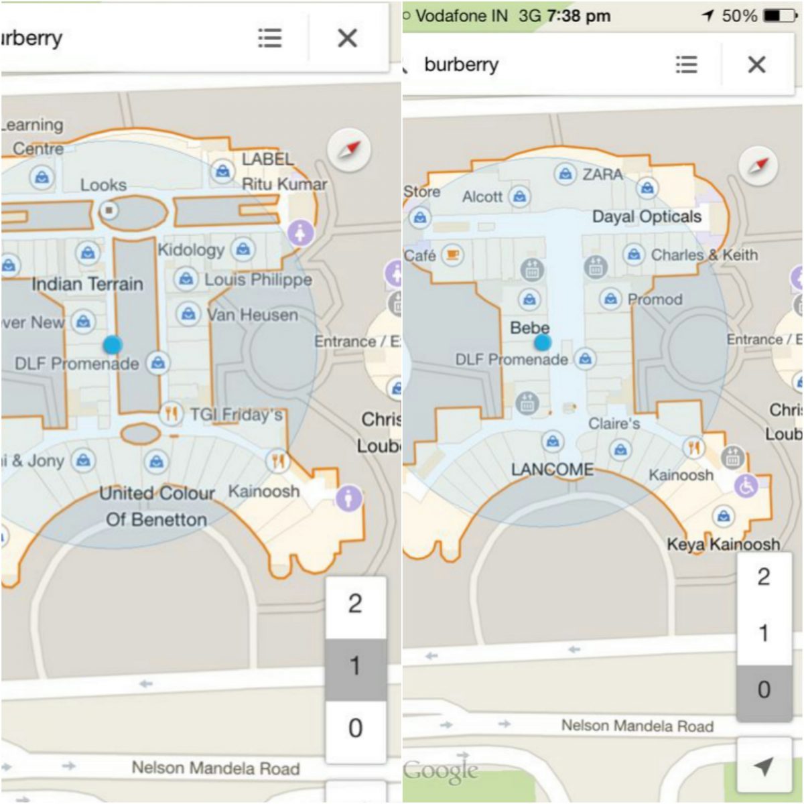Tap the Charles & Keith store label
Screen dimensions: 804x804
(x=704, y=255)
